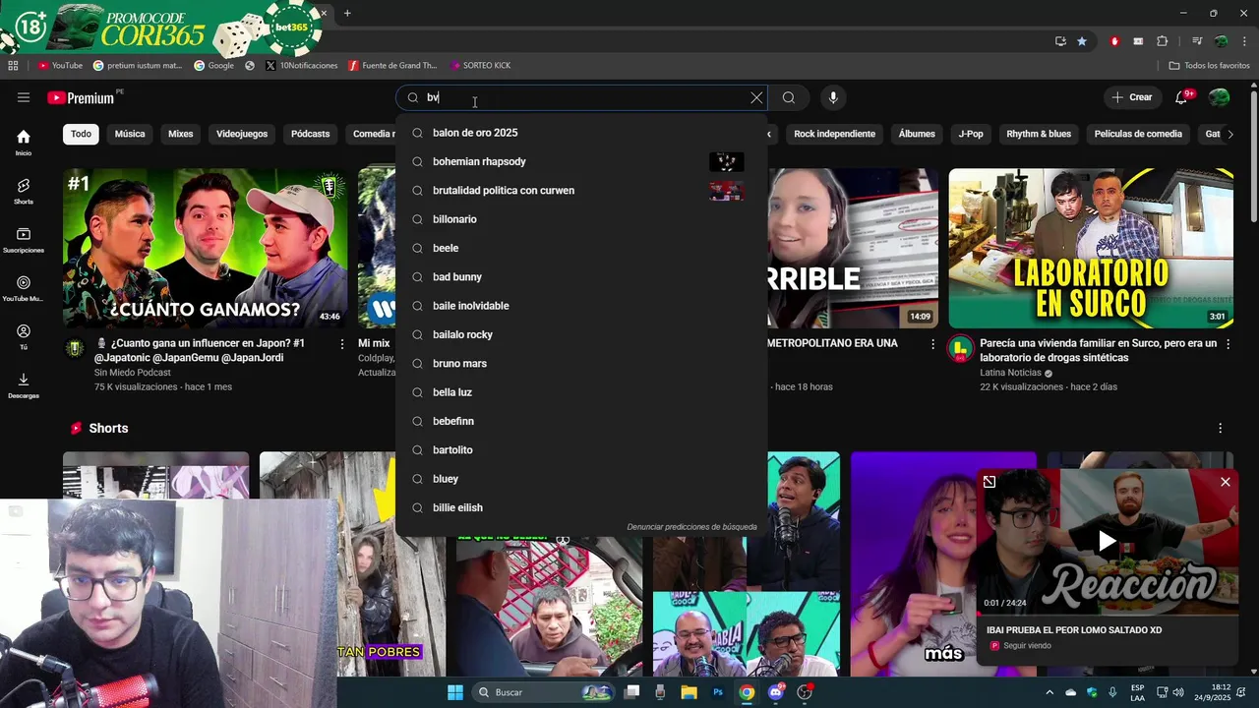Choose suggestion billonario
This screenshot has height=708, width=1259.
click(x=581, y=219)
